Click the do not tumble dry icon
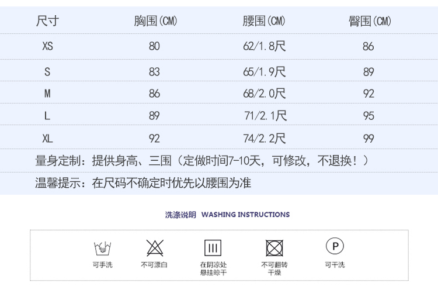Screen dimensions: 438x293 pyautogui.click(x=274, y=247)
